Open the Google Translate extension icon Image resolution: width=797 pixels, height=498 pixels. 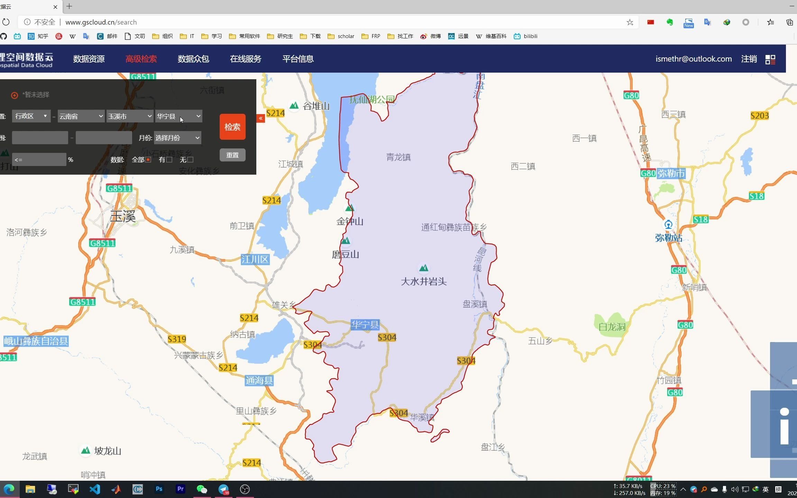(707, 22)
